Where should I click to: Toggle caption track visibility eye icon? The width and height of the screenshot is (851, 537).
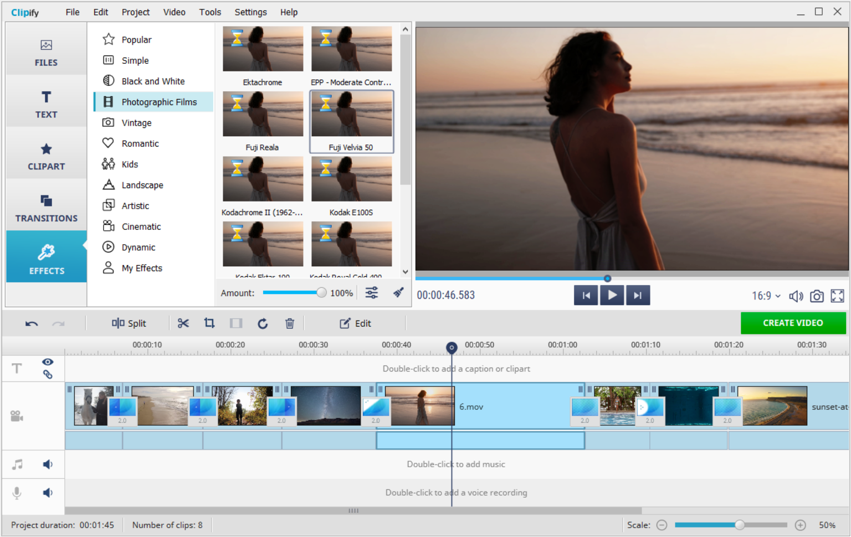coord(48,362)
